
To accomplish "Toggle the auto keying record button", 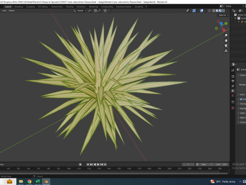I will tap(80, 164).
